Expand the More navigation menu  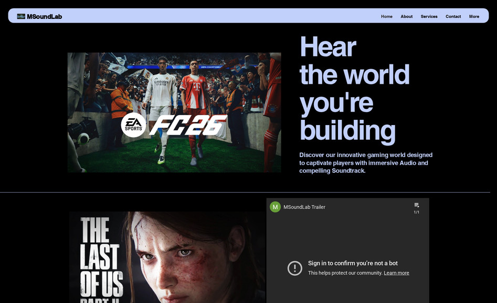tap(474, 16)
